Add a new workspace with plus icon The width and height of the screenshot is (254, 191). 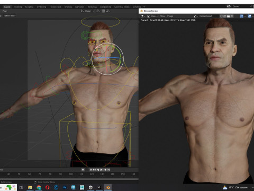[144, 7]
